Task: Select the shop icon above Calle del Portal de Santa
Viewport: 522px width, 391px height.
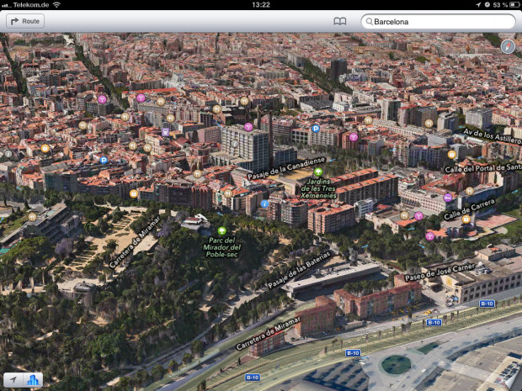Action: tap(452, 154)
